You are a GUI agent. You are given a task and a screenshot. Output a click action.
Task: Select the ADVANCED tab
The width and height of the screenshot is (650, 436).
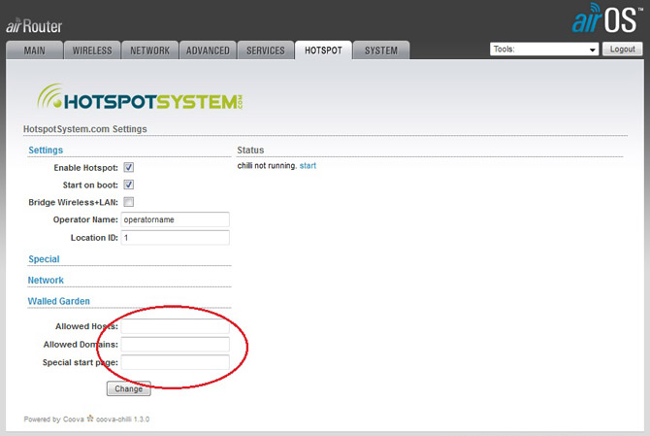(x=208, y=50)
